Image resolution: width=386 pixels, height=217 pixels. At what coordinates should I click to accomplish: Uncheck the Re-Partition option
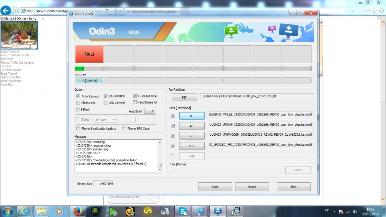(x=106, y=96)
